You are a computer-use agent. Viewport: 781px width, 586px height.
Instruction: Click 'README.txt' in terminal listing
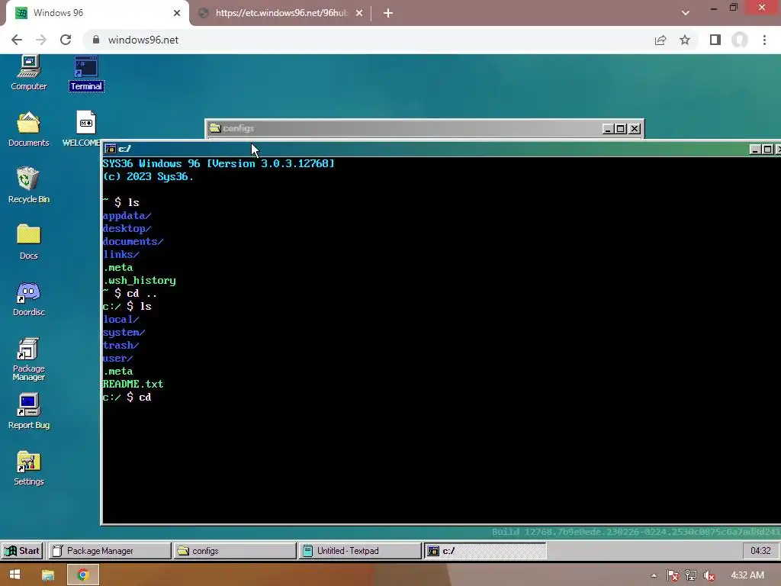pos(133,385)
